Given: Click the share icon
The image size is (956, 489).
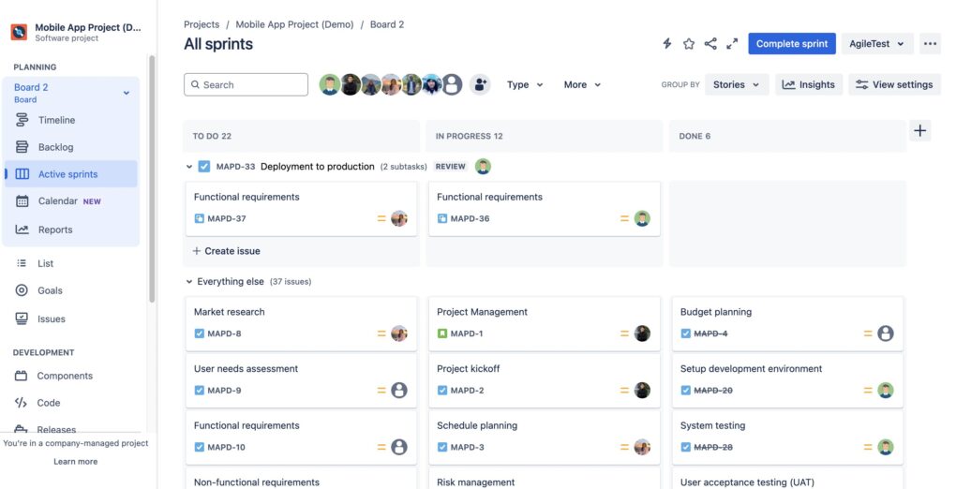Looking at the screenshot, I should pyautogui.click(x=710, y=44).
